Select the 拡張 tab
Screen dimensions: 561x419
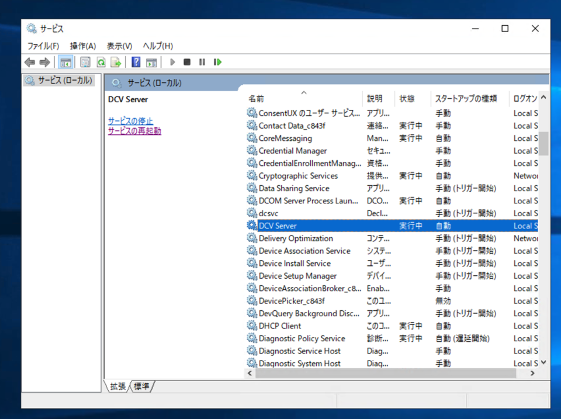coord(117,386)
